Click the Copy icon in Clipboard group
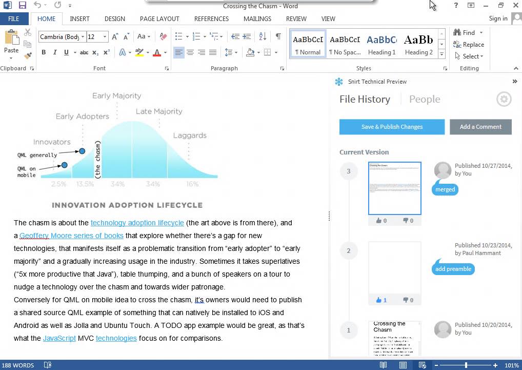The image size is (522, 370). (x=28, y=44)
